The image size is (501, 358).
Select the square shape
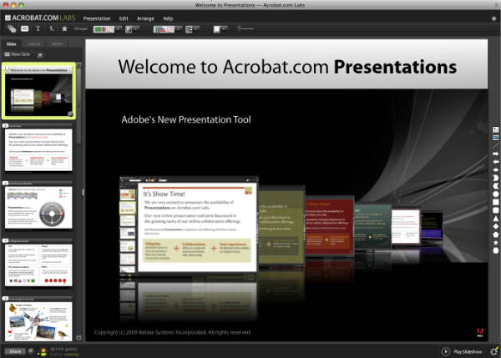pyautogui.click(x=495, y=202)
